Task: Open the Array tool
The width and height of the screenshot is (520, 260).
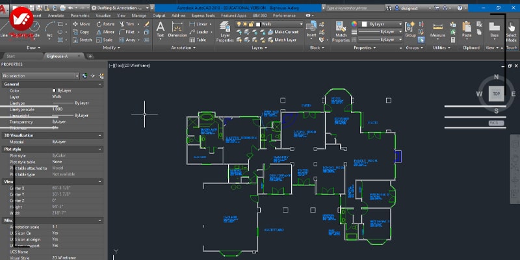Action: [x=127, y=40]
